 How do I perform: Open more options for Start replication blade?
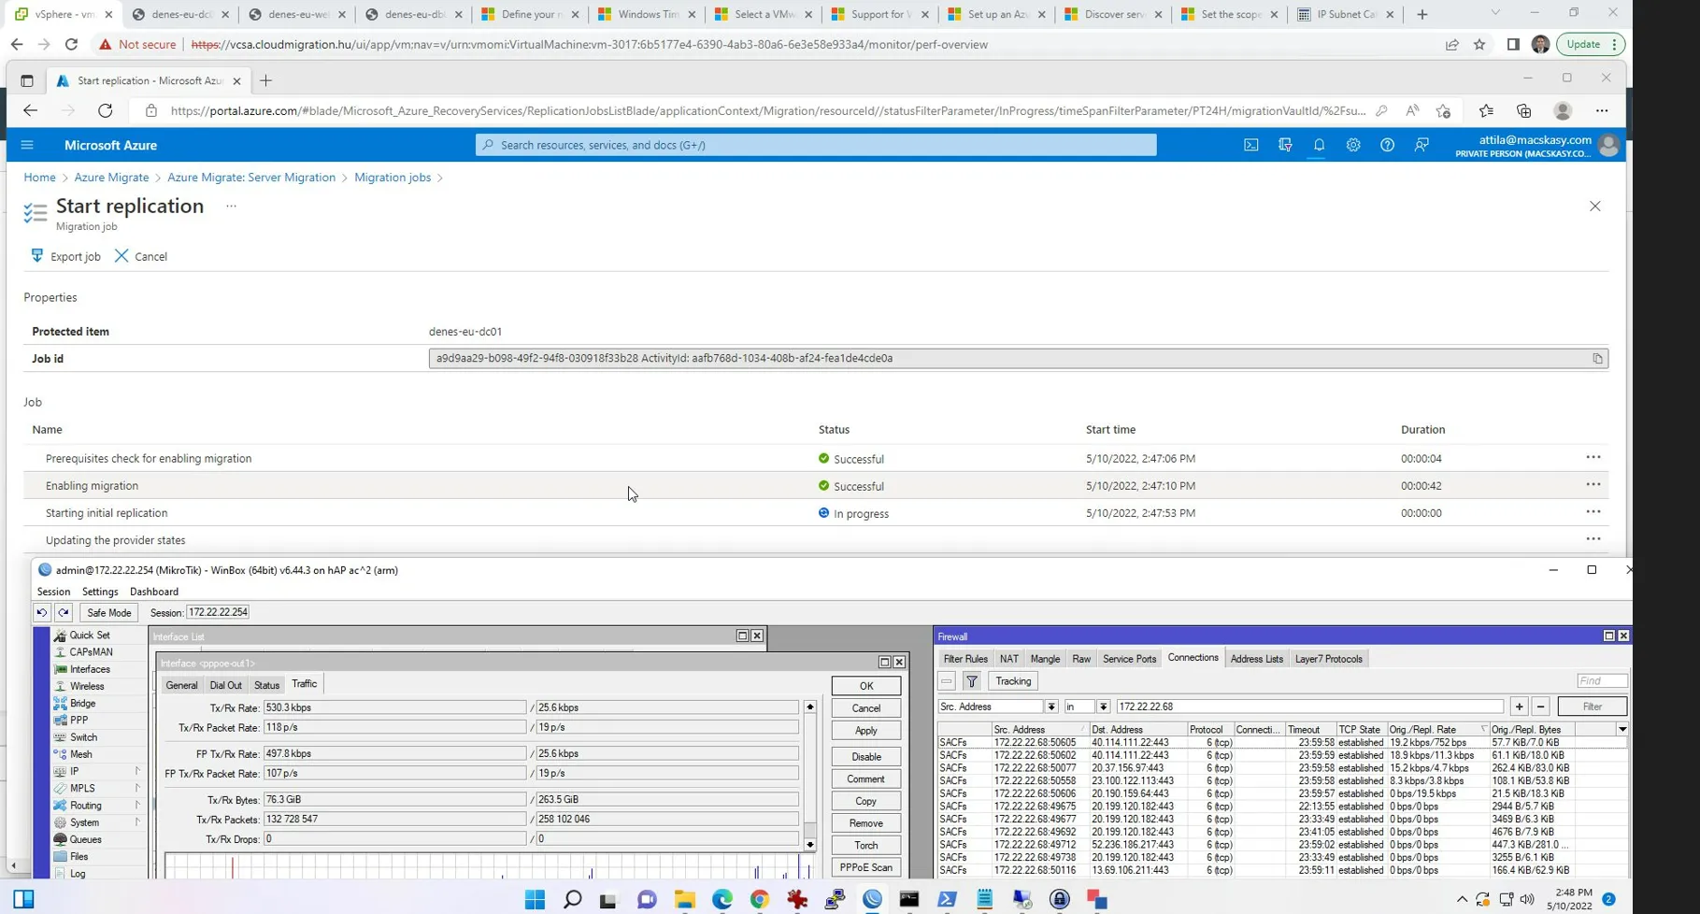click(231, 207)
